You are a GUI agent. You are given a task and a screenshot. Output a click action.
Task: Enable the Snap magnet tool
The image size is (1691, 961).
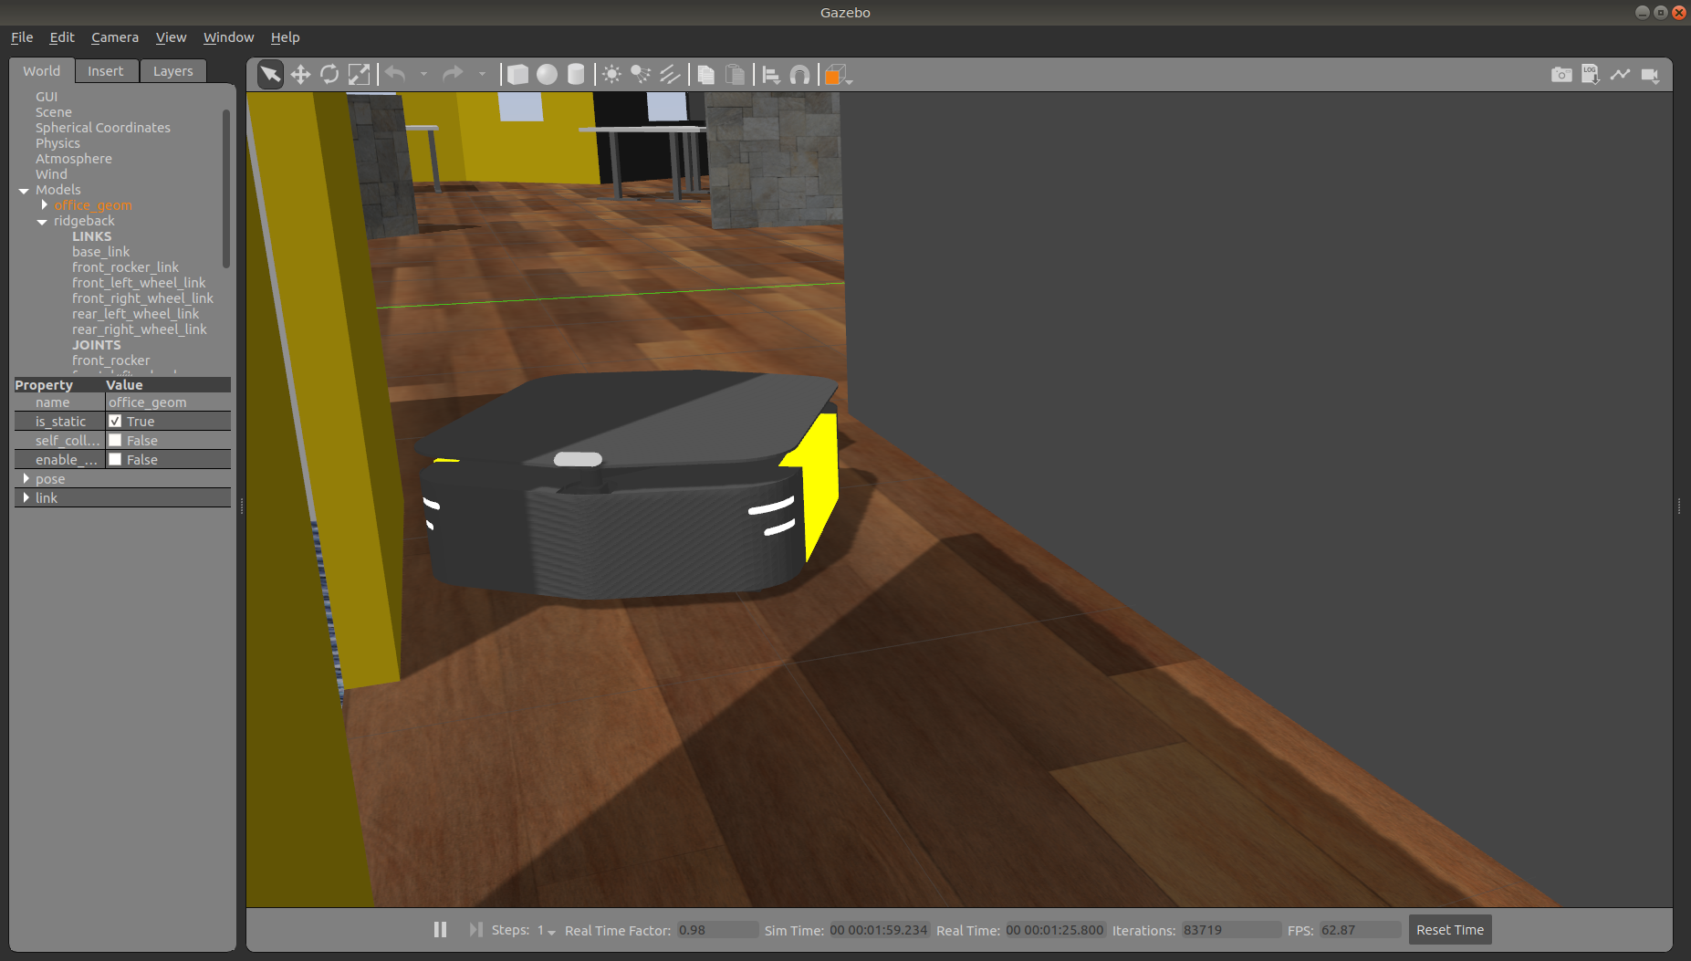[x=799, y=75]
